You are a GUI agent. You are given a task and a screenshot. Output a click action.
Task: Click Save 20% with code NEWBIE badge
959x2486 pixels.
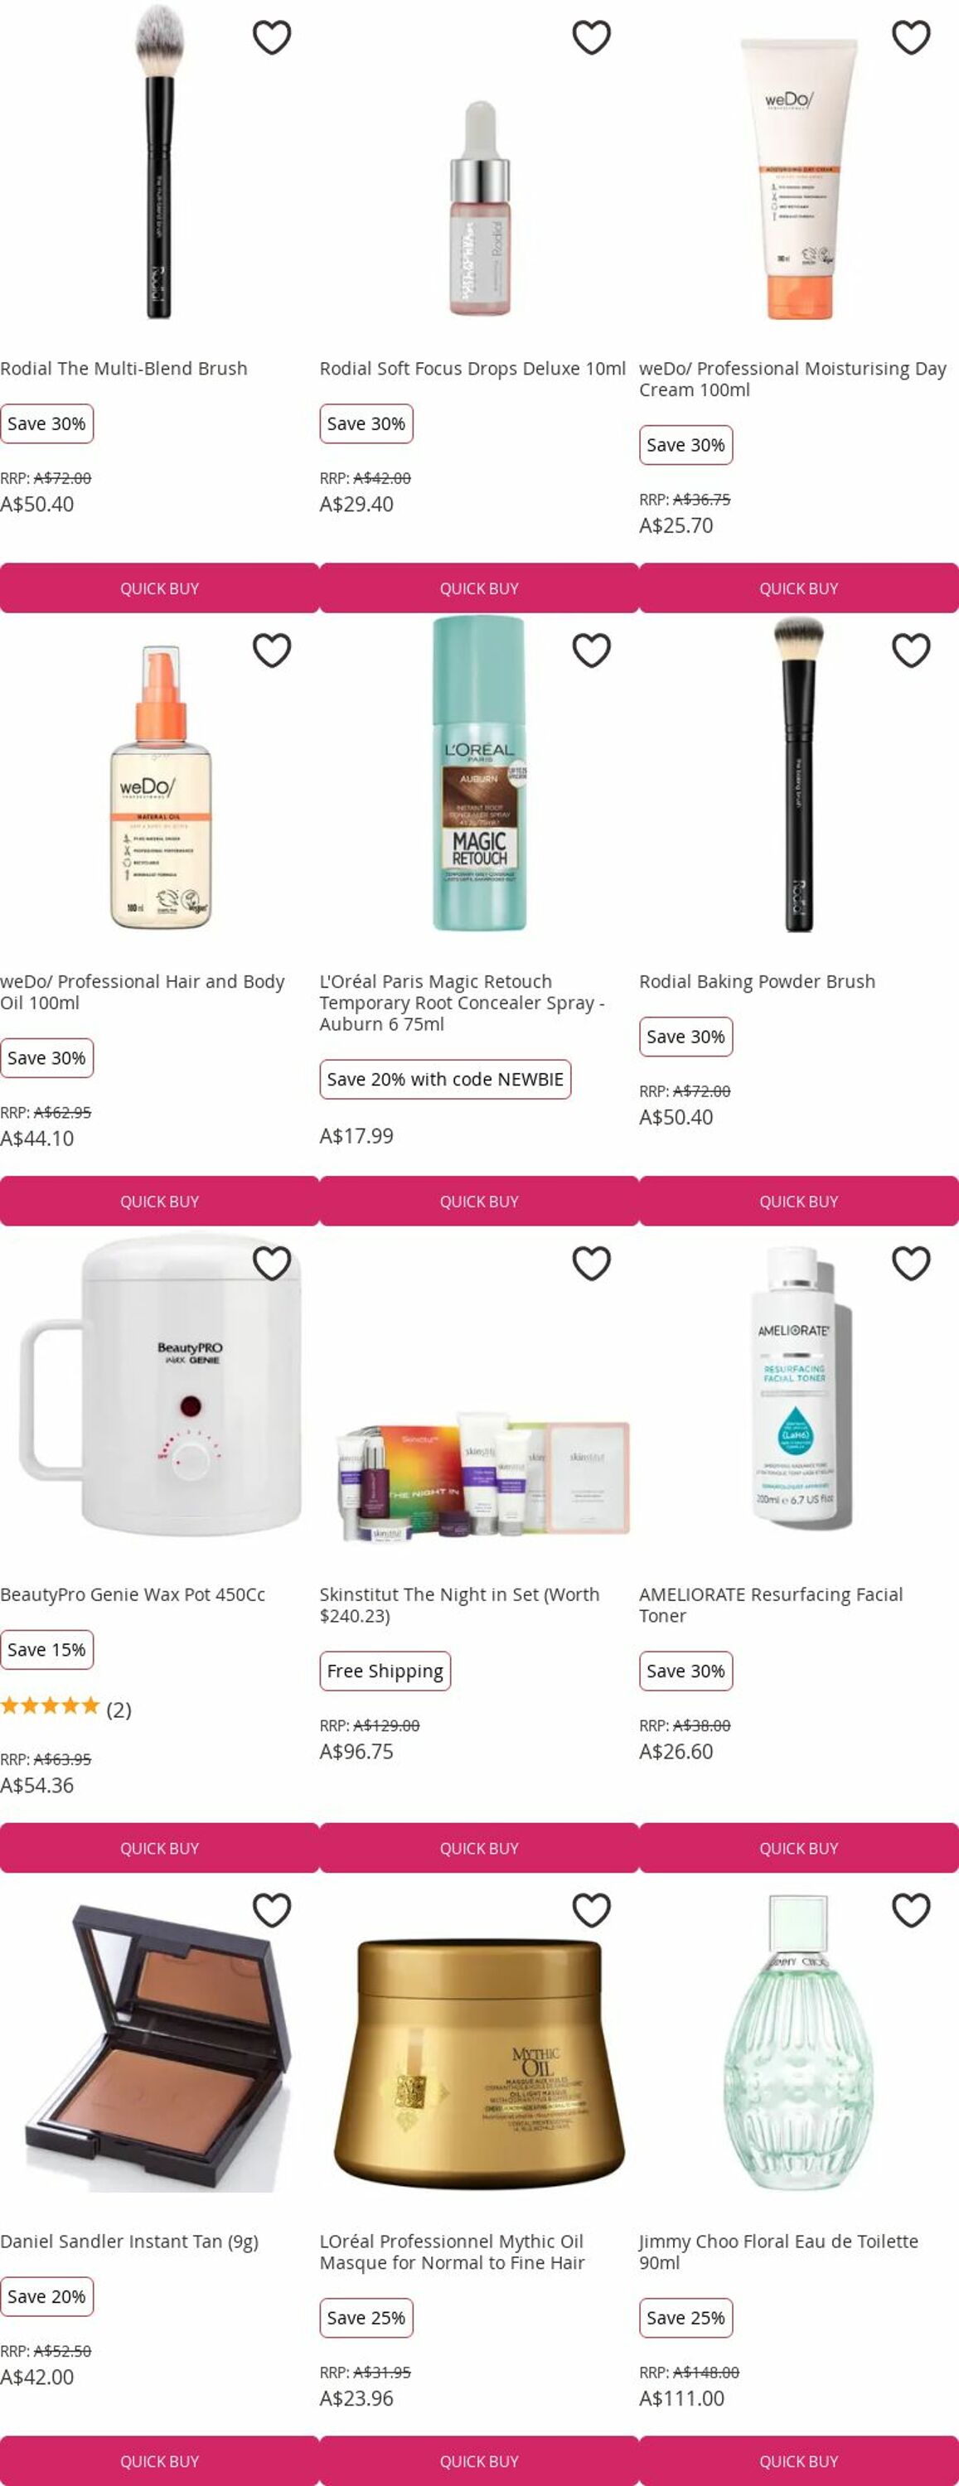445,1079
